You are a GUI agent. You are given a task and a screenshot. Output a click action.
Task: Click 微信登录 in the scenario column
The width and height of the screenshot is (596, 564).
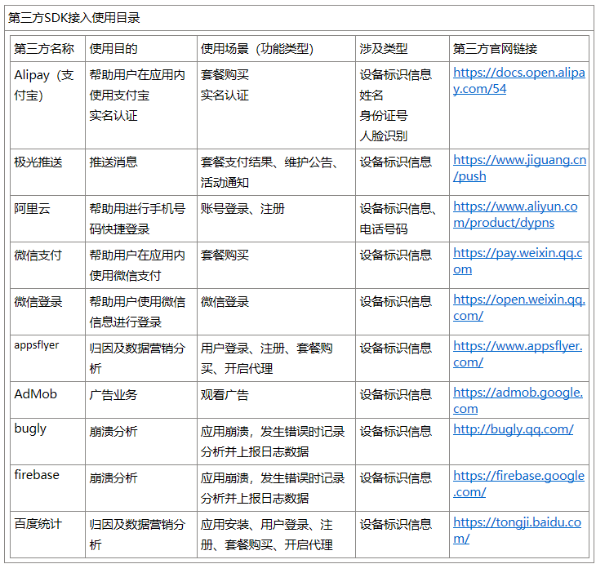pos(225,302)
